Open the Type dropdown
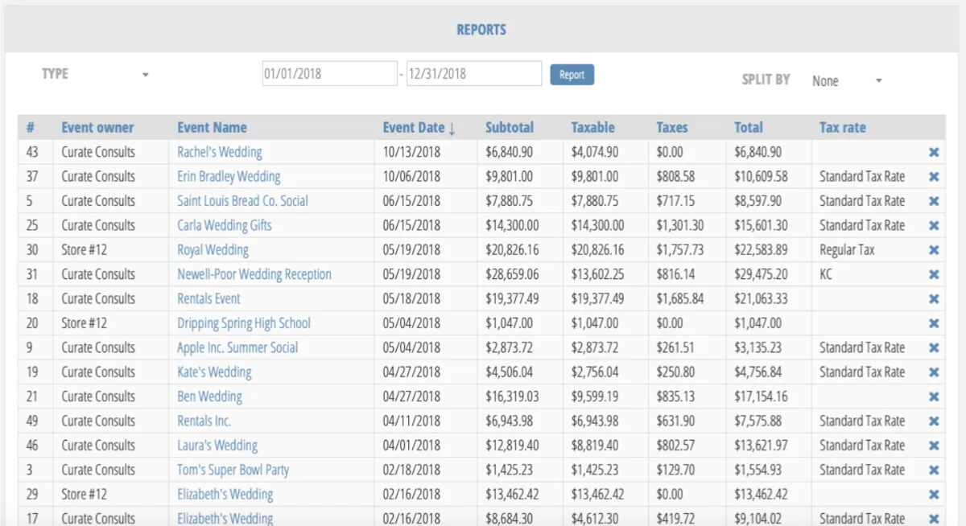 pos(95,74)
